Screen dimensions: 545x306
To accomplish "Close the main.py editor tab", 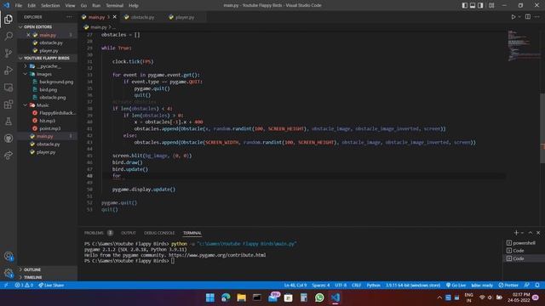I will point(115,17).
